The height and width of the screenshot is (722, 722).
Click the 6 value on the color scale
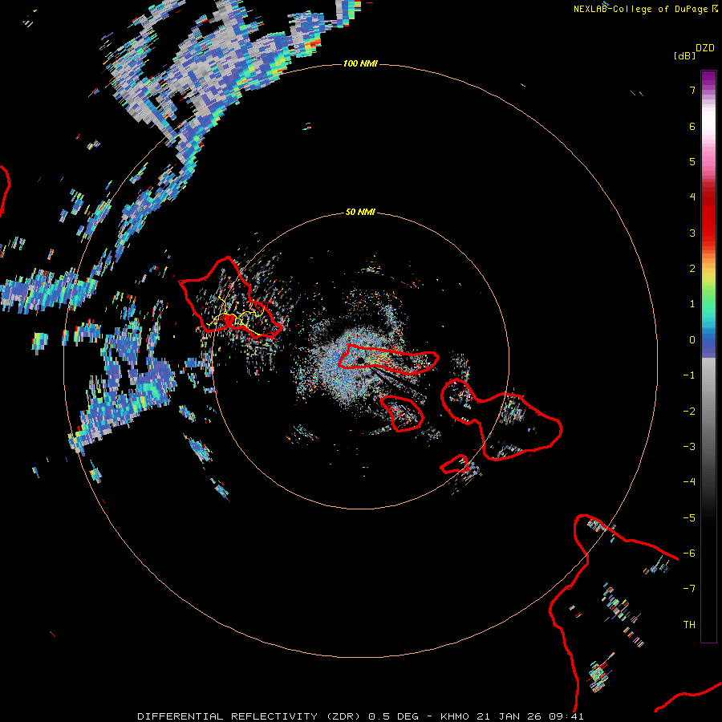coord(692,126)
